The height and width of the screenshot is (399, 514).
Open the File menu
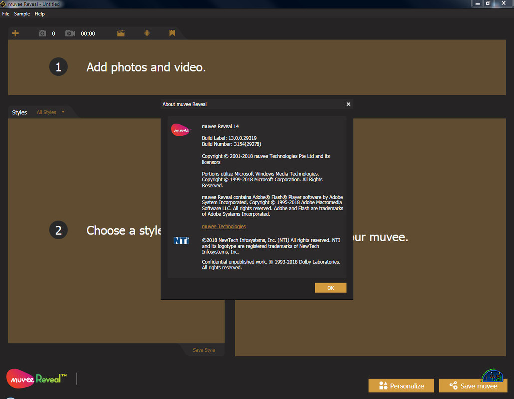point(6,14)
